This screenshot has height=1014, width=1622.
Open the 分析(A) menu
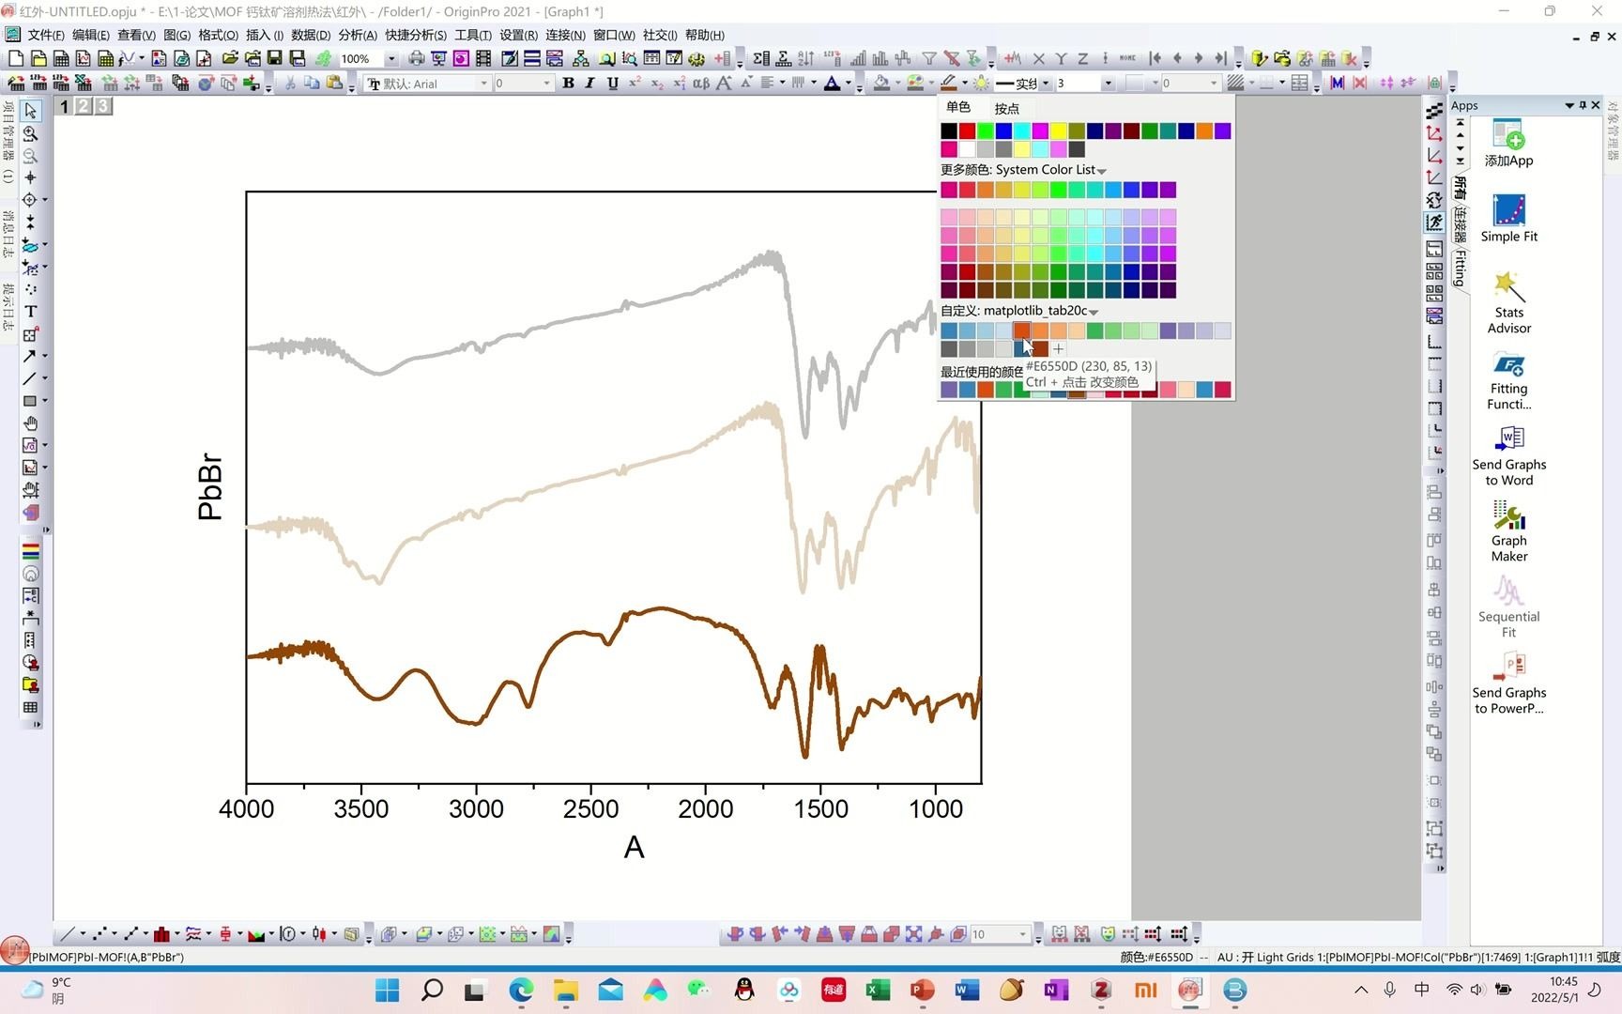point(357,35)
